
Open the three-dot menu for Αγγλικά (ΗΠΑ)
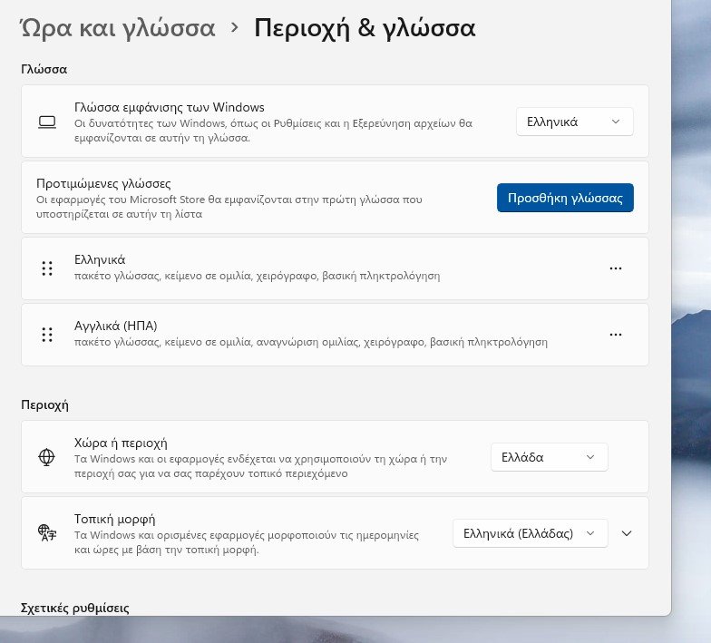point(615,335)
